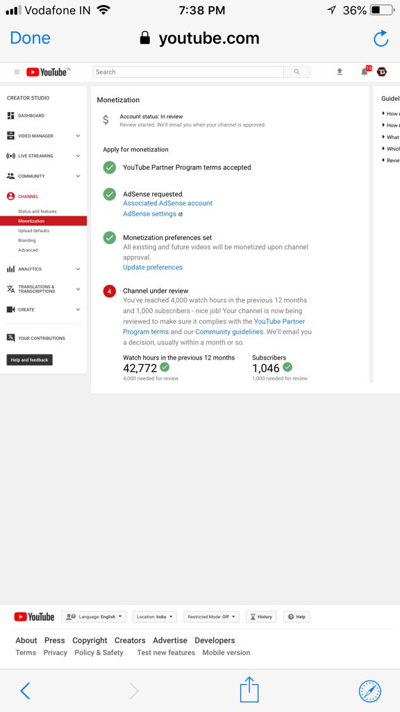Click the Help and feedback button

tap(29, 360)
